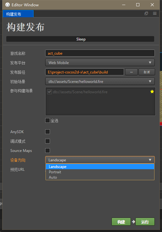Image resolution: width=162 pixels, height=232 pixels.
Task: Toggle the 调试模式 checkbox
Action: pyautogui.click(x=47, y=141)
